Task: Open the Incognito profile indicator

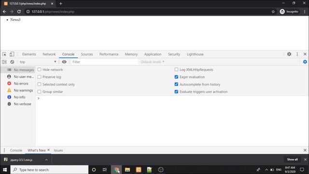Action: [289, 12]
